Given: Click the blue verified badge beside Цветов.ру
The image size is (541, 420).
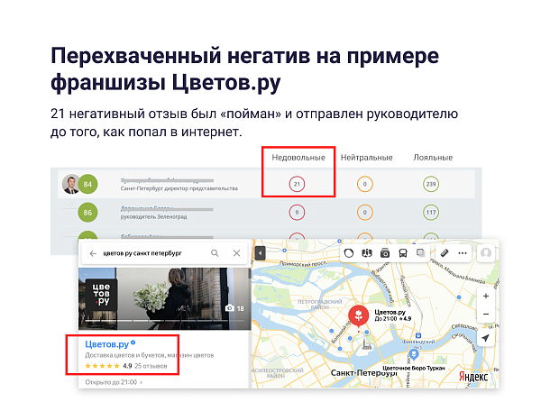Looking at the screenshot, I should pos(133,343).
